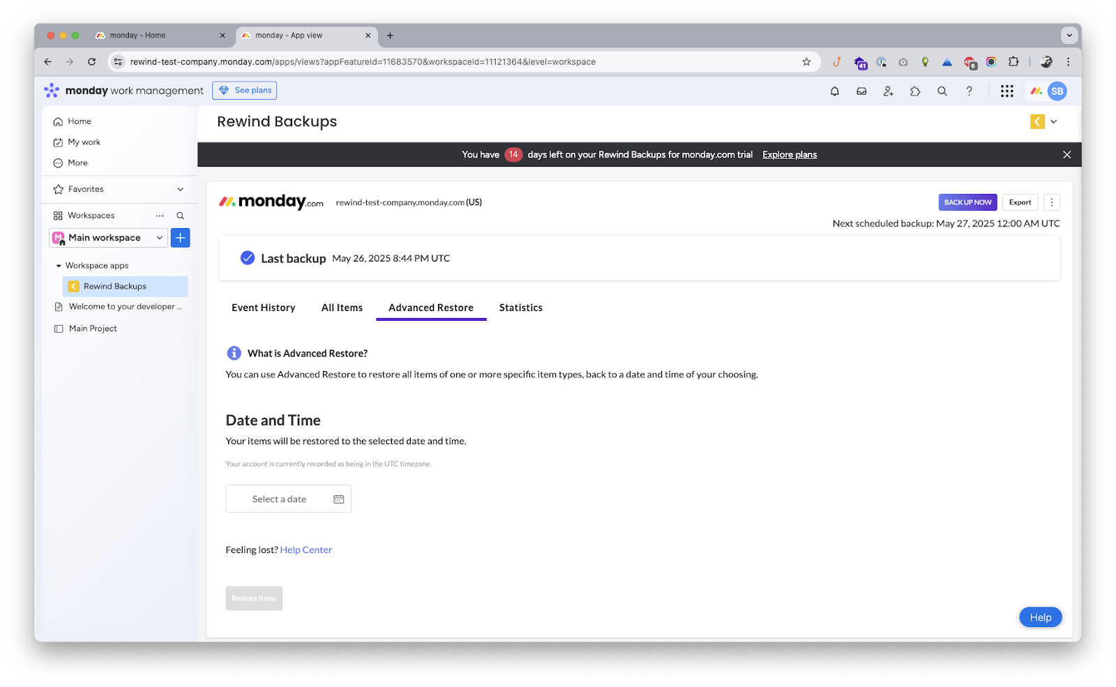
Task: Click the 14 days left badge
Action: [513, 155]
